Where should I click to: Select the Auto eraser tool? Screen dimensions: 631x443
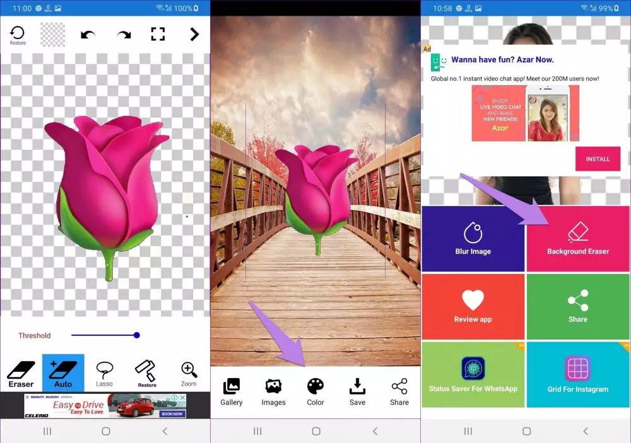[x=63, y=373]
